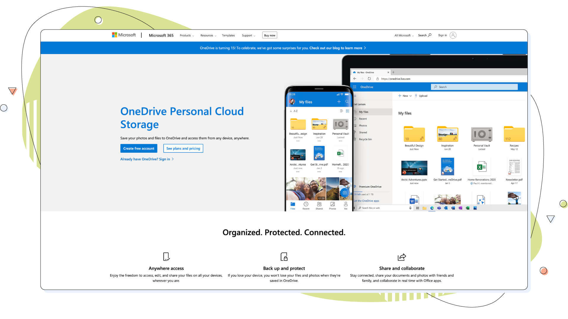Viewport: 568px width, 319px height.
Task: Click See plans and pricing button
Action: point(183,148)
